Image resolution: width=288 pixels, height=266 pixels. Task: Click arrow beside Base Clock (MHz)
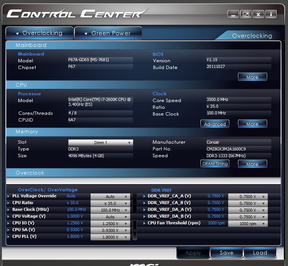[8, 210]
